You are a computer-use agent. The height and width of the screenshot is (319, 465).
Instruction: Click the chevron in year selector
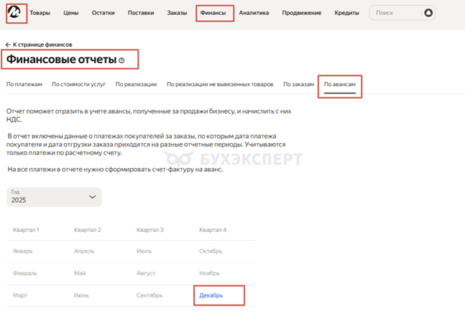[92, 197]
